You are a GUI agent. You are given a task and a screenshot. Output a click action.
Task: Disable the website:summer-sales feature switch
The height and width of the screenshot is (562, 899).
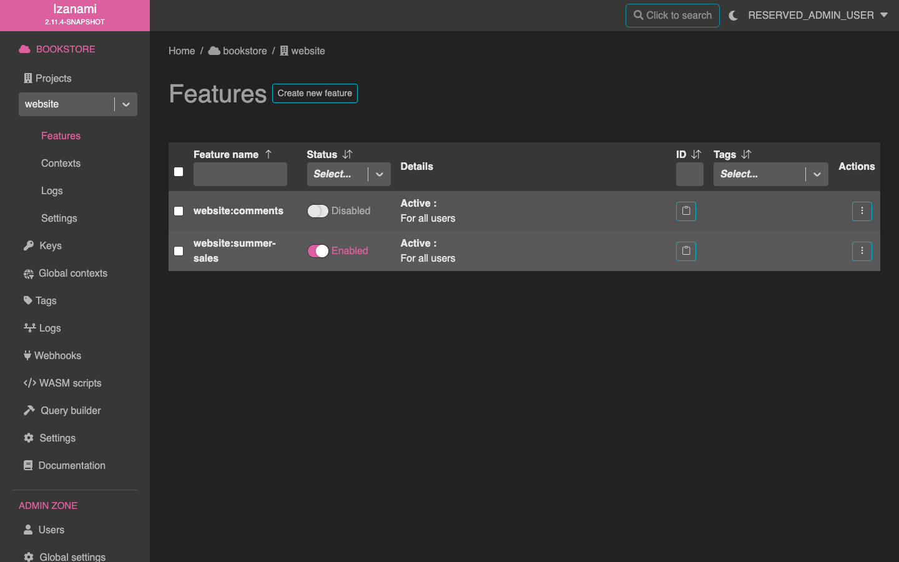(318, 251)
